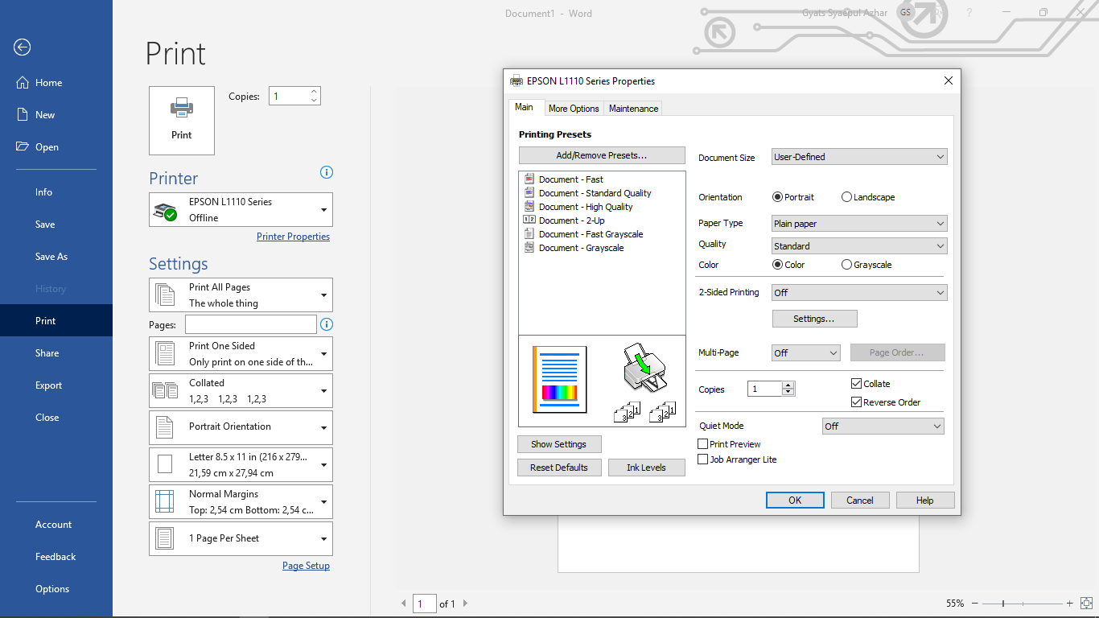Open the Share menu item

tap(56, 353)
